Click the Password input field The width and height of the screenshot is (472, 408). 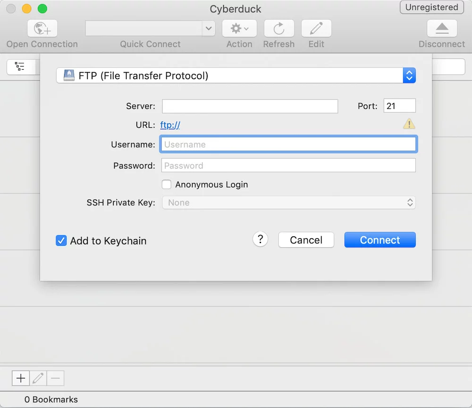pyautogui.click(x=288, y=166)
